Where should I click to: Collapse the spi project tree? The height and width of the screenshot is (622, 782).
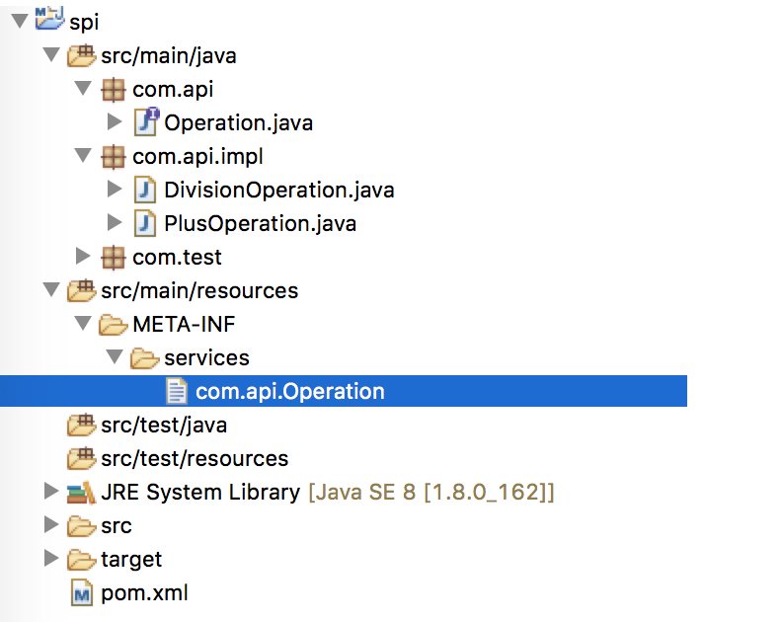click(18, 22)
